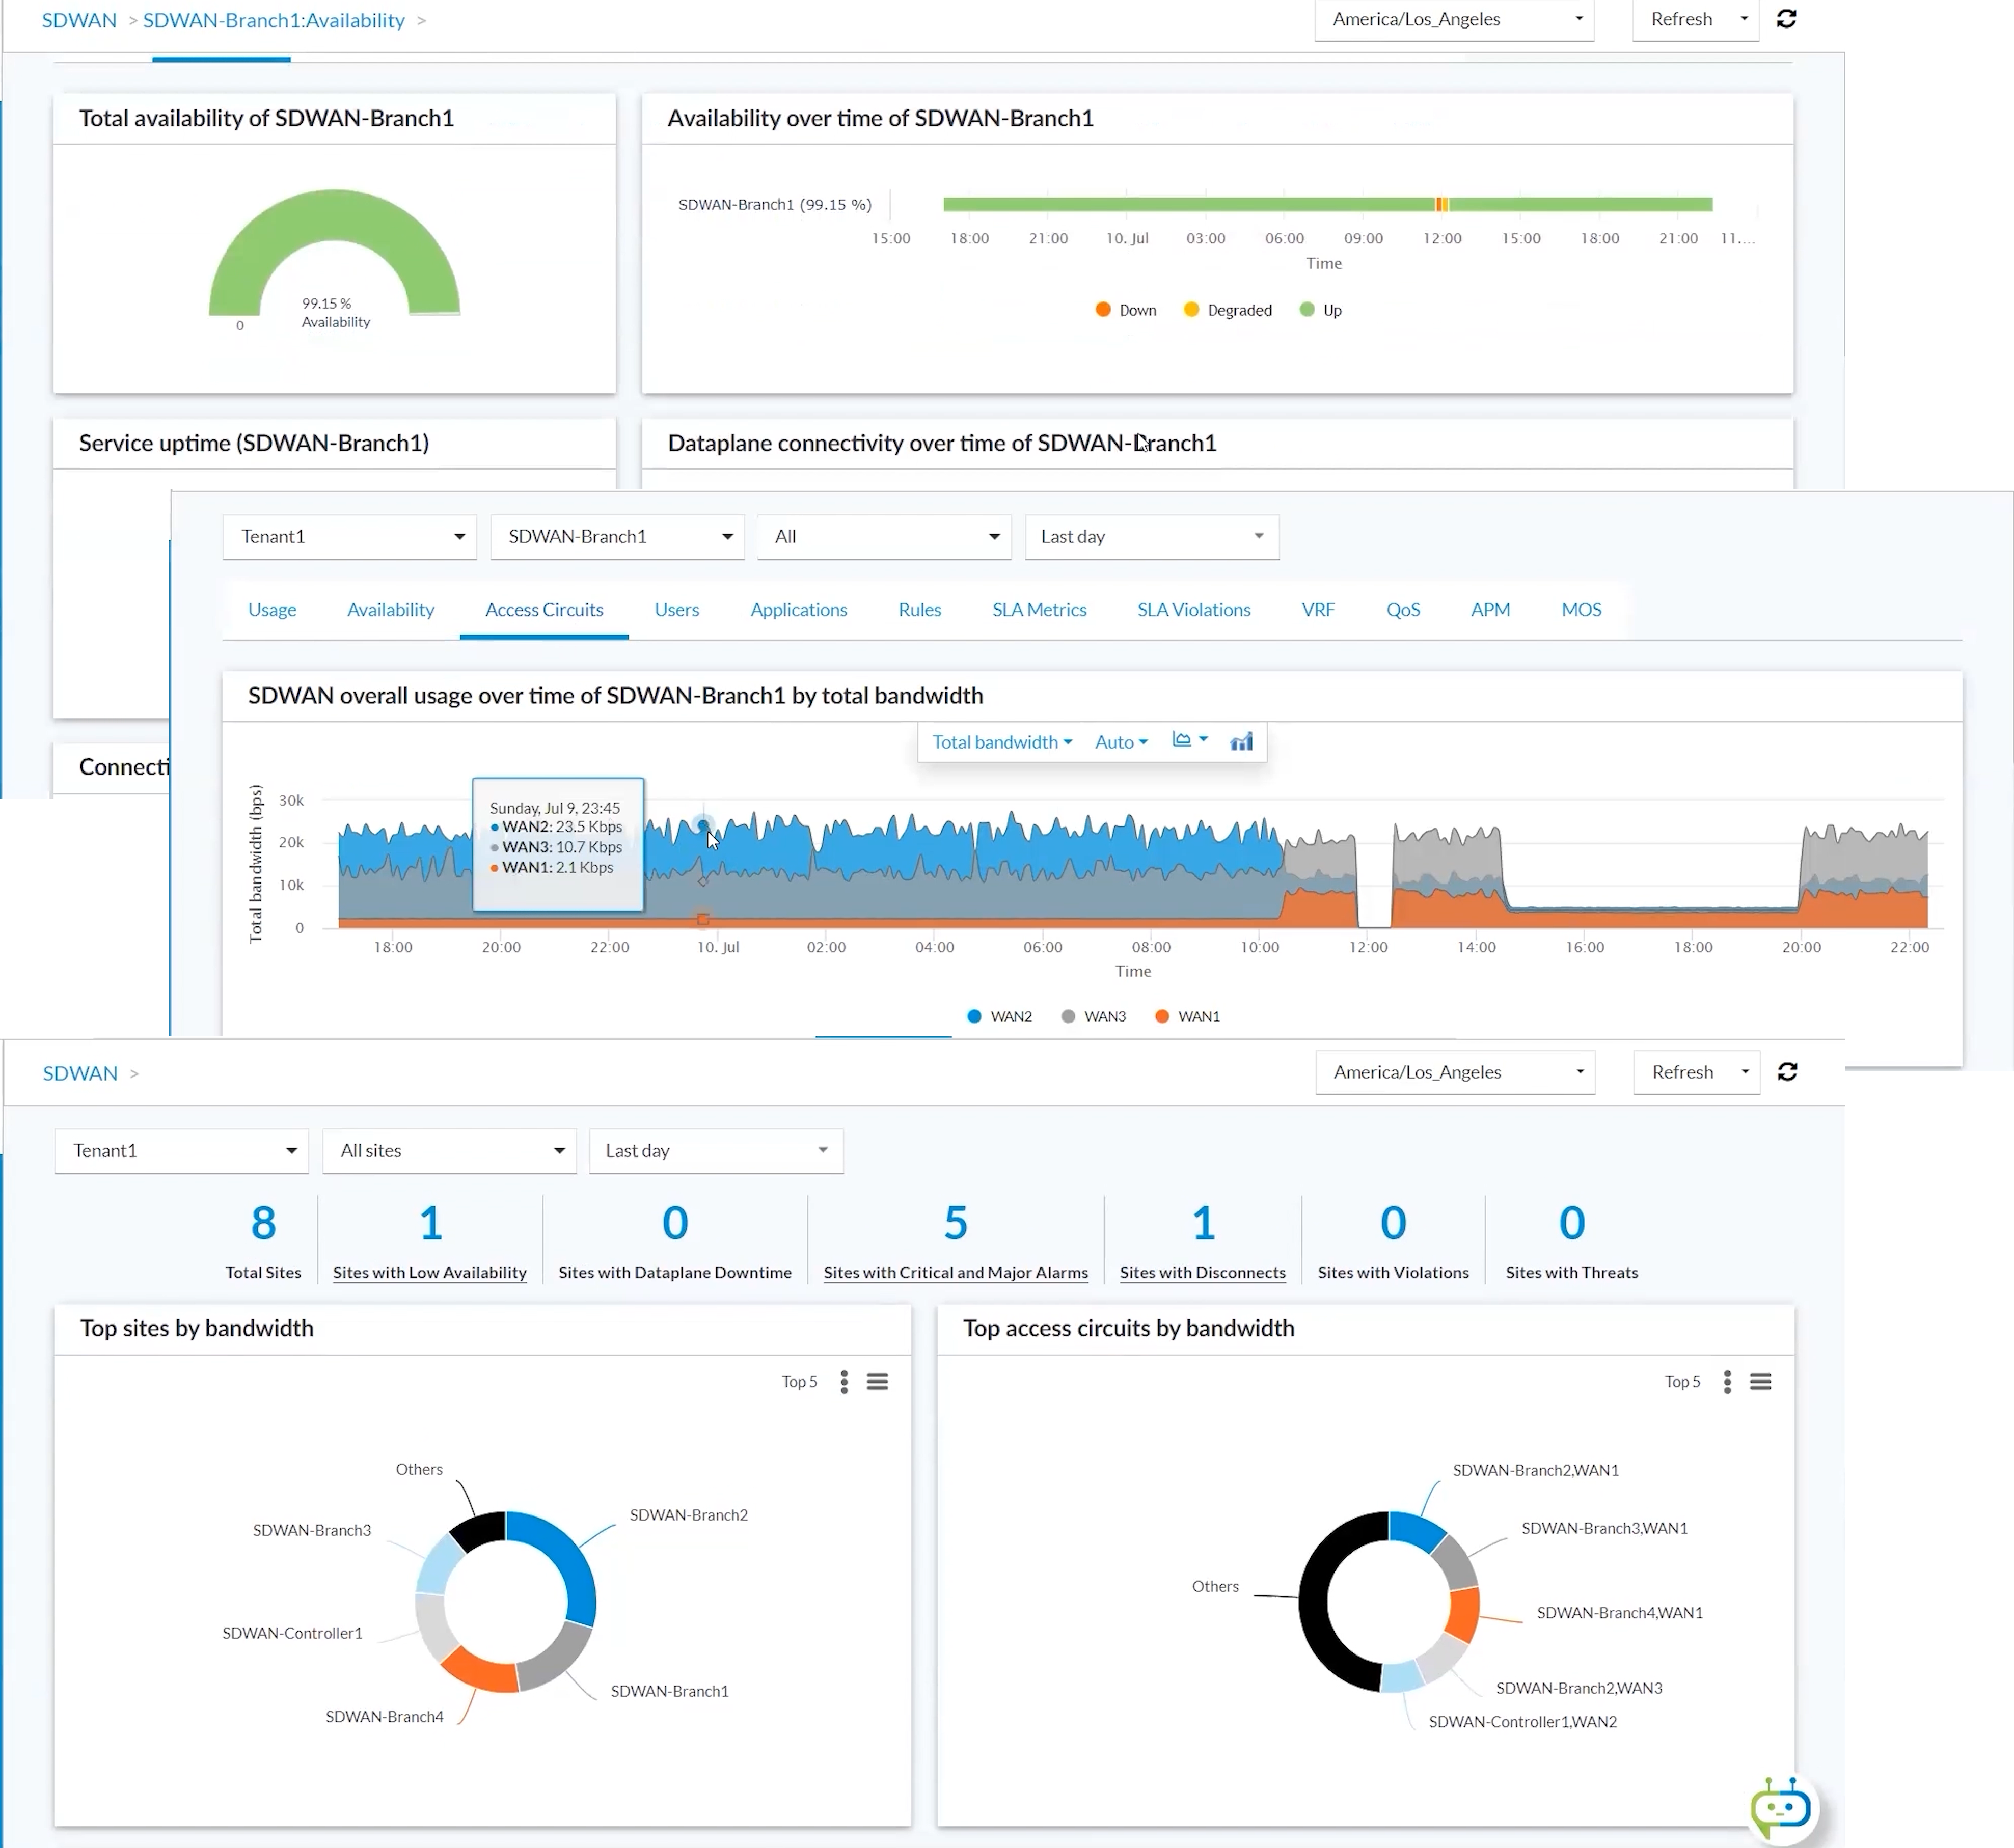The width and height of the screenshot is (2014, 1848).
Task: Open hamburger menu in Top access circuits panel
Action: [x=1760, y=1382]
